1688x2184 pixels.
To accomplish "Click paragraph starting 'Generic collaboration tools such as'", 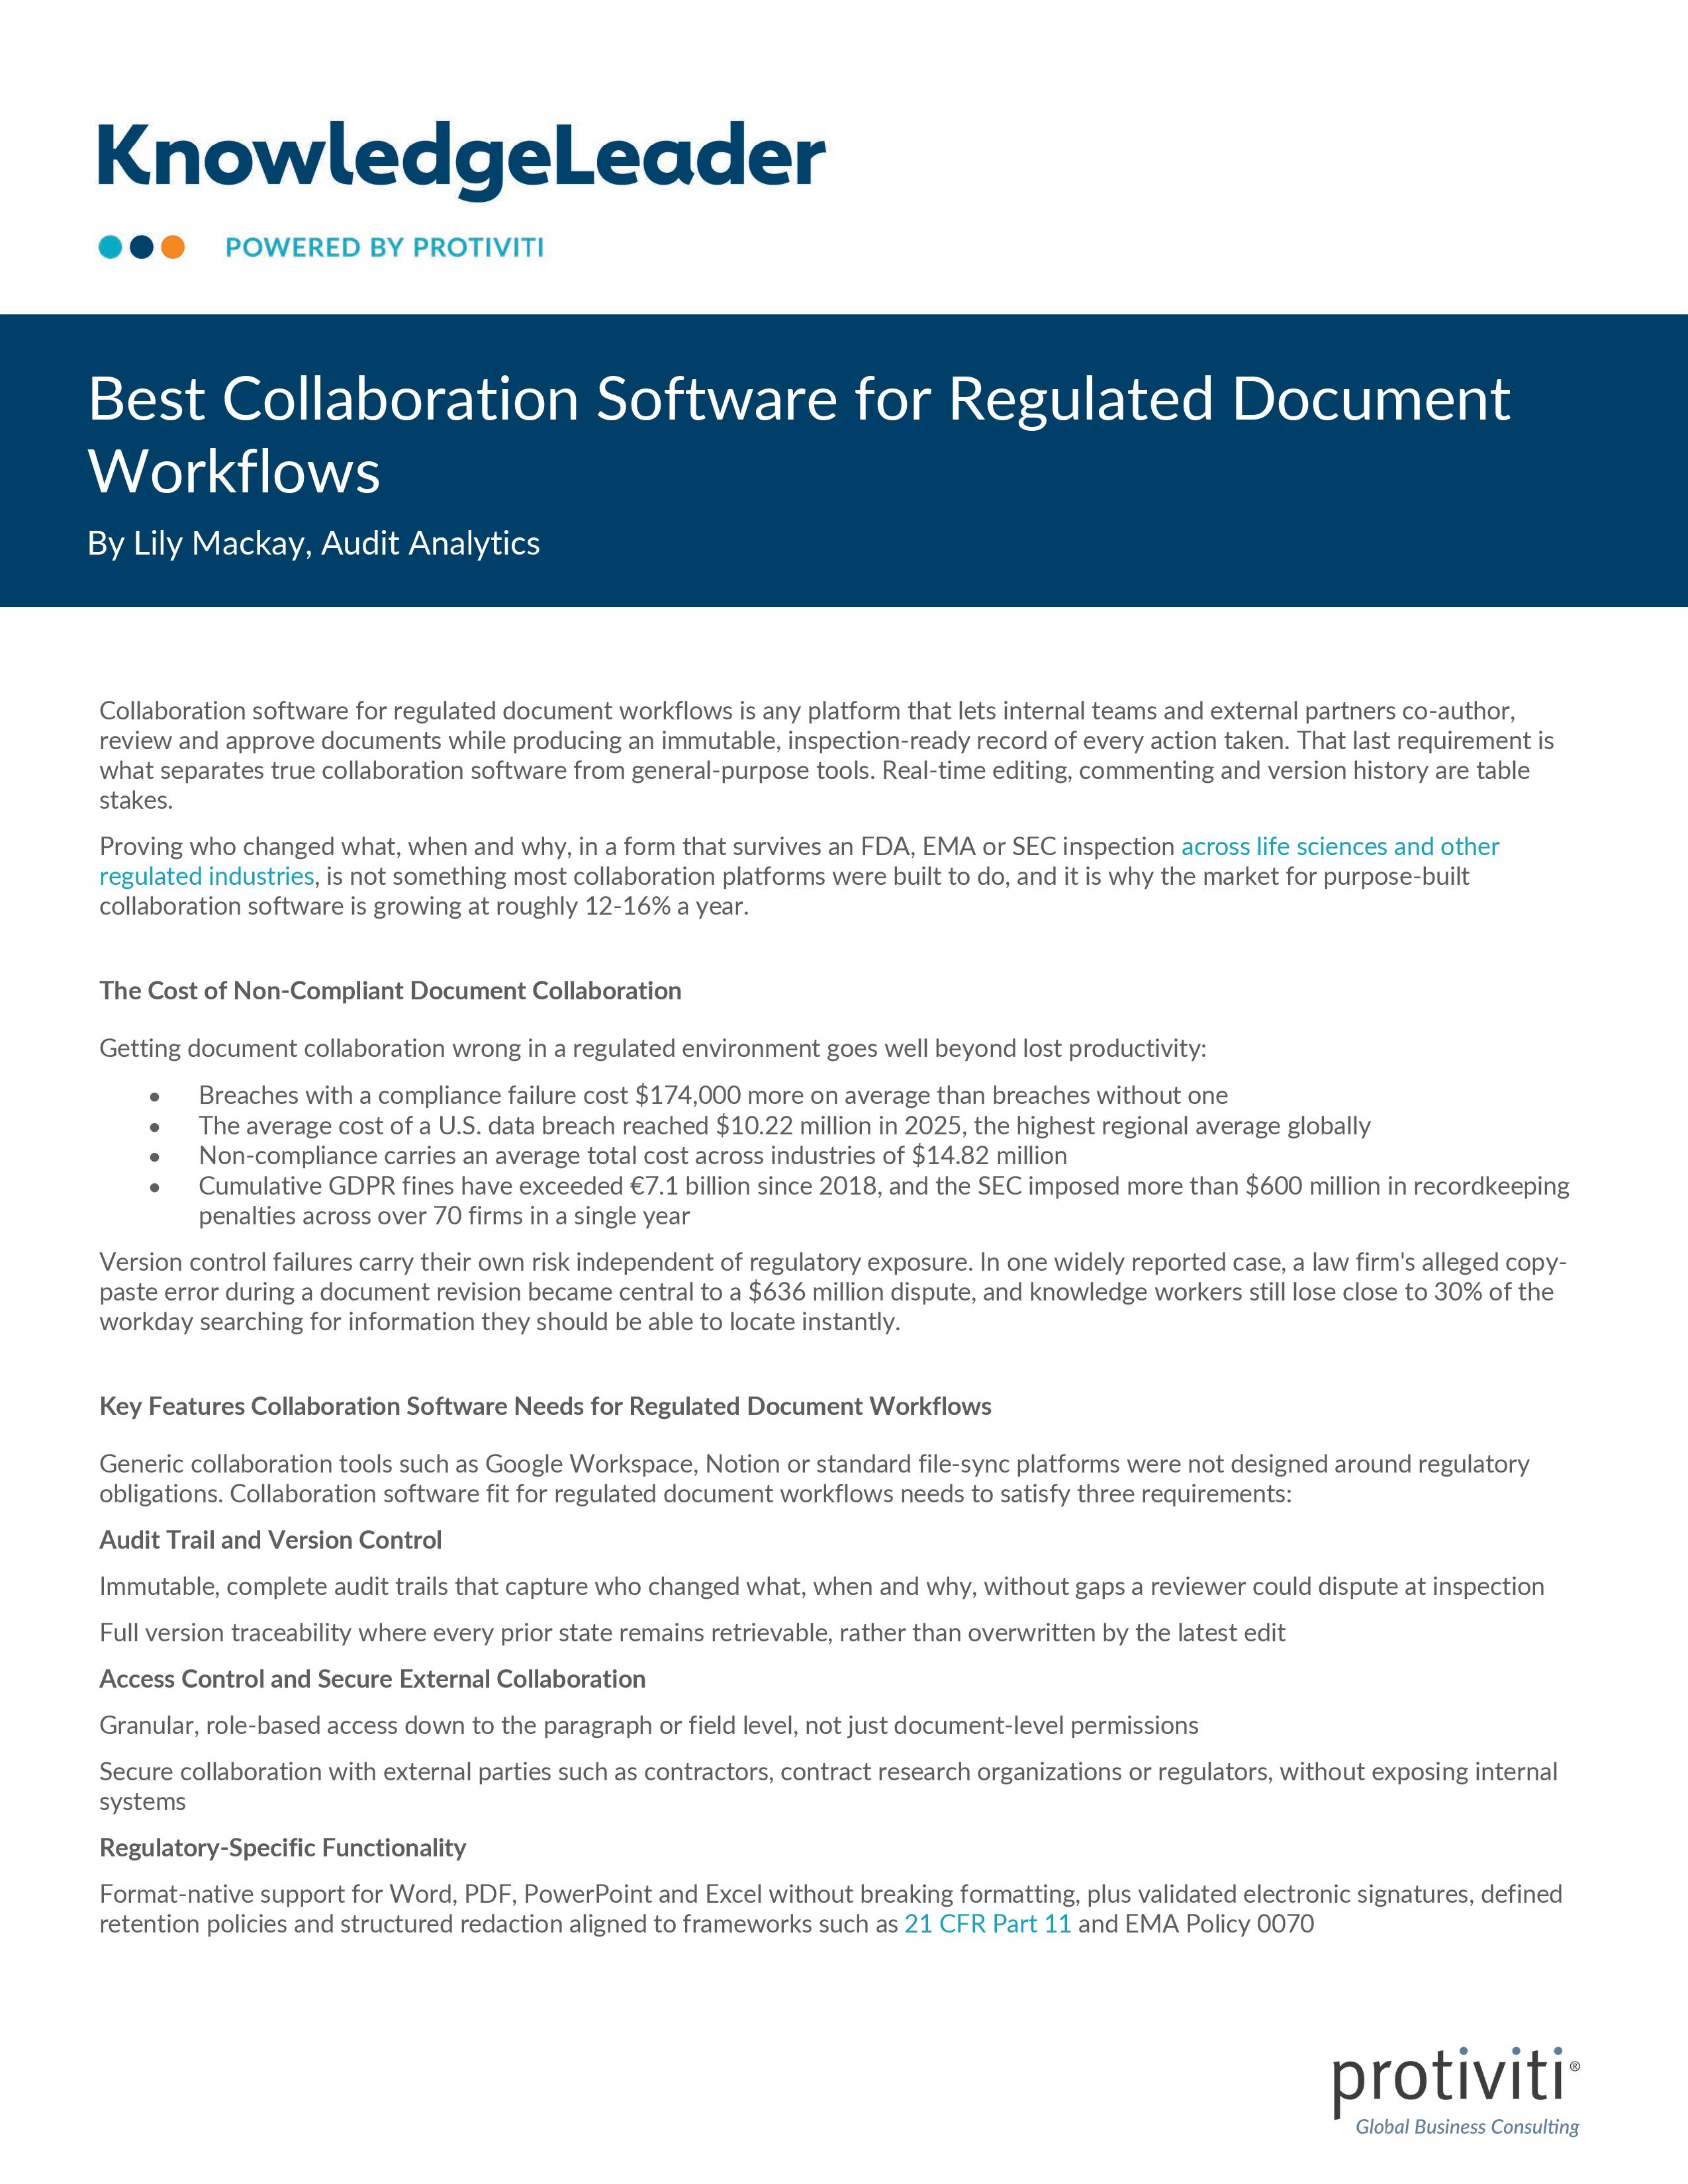I will click(814, 1478).
